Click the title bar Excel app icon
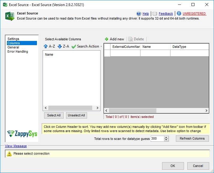The height and width of the screenshot is (173, 214). [x=5, y=5]
